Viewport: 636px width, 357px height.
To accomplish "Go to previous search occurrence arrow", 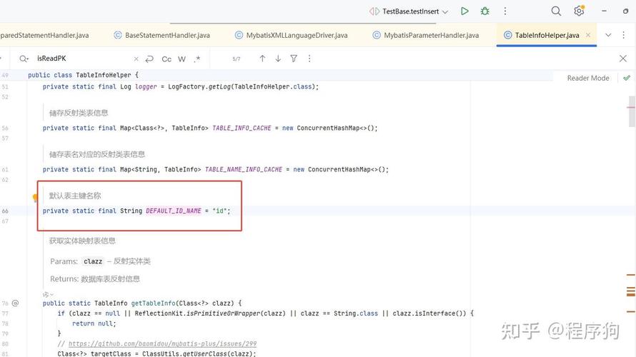I will (x=262, y=59).
